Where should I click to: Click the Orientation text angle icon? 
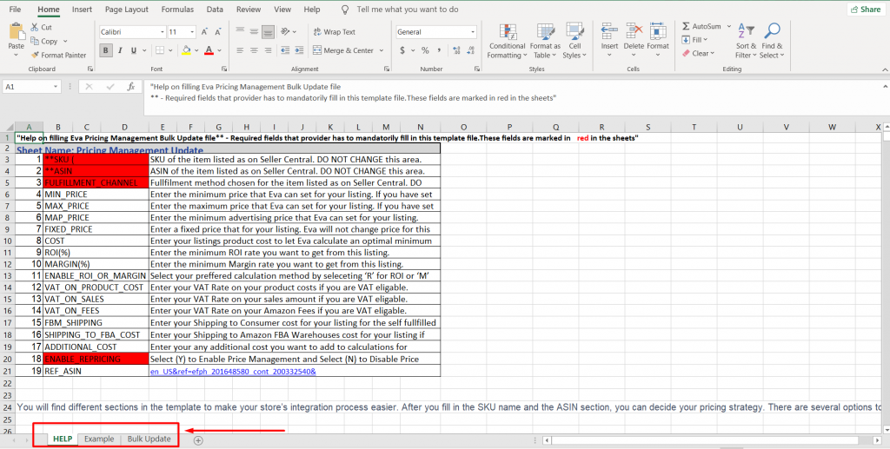pos(285,32)
